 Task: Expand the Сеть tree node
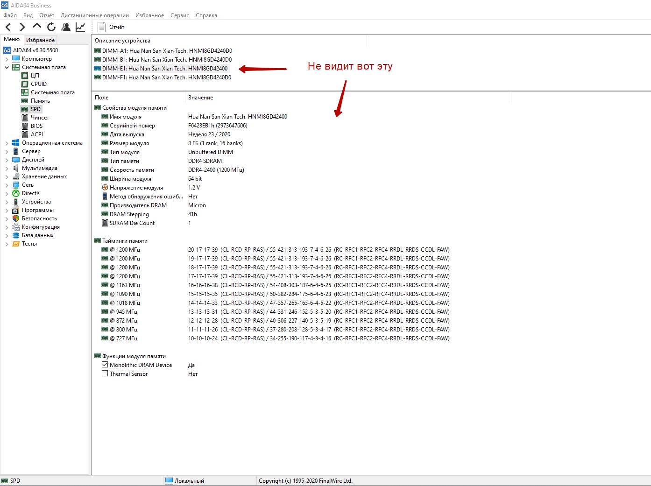pos(7,185)
